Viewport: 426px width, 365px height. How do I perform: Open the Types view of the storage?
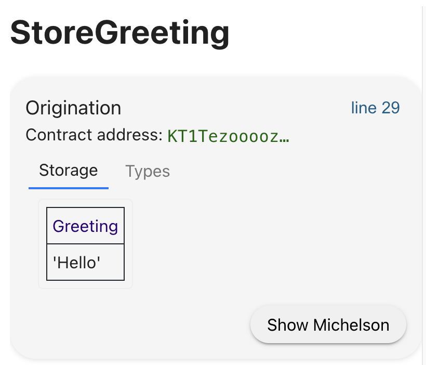coord(147,171)
